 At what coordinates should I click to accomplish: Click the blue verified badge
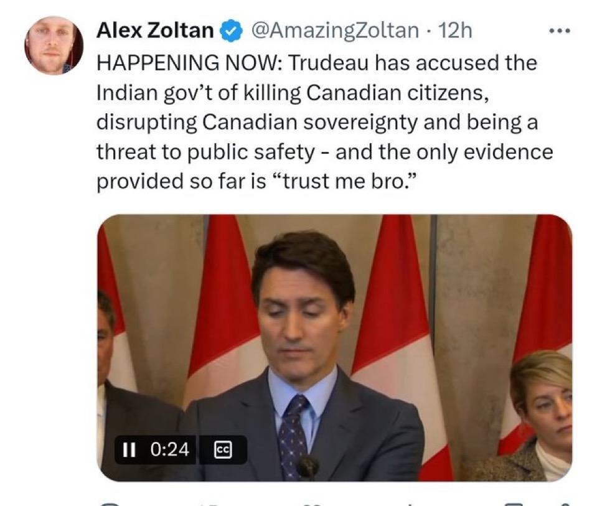point(232,31)
